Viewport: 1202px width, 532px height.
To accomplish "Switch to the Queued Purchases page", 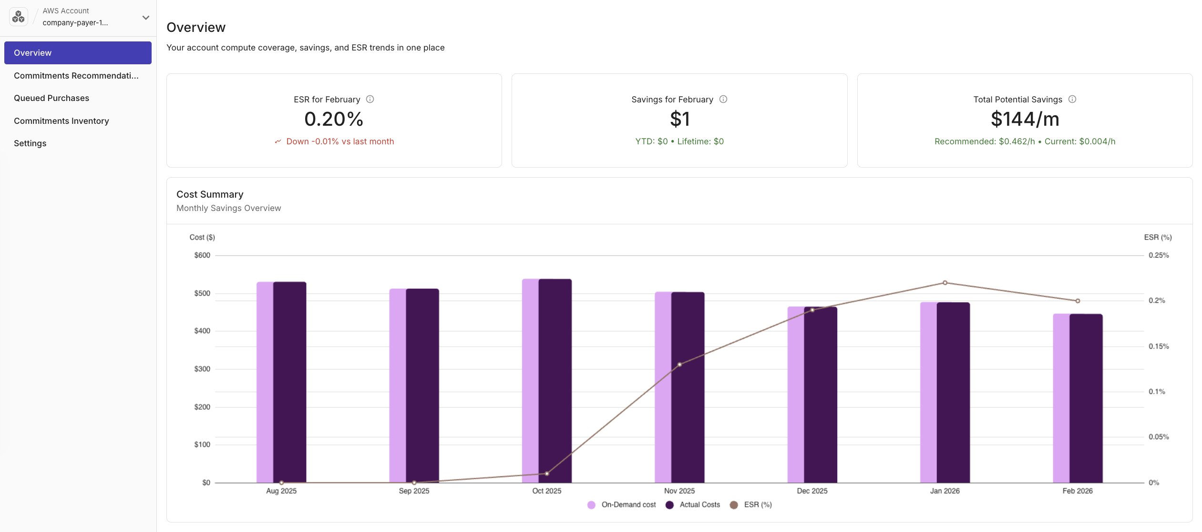I will point(51,98).
